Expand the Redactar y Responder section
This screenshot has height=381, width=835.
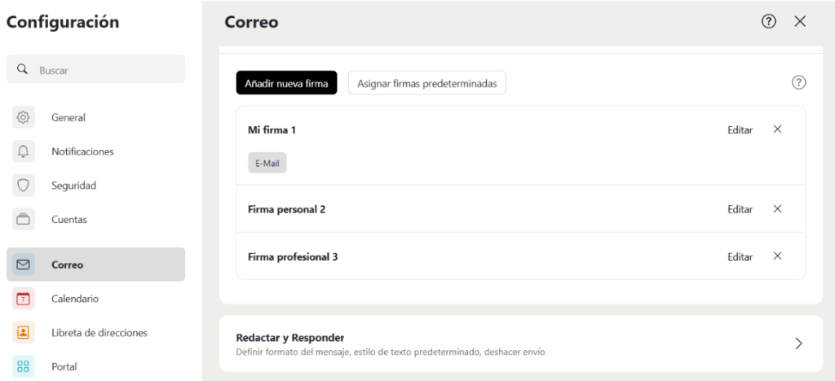(798, 344)
